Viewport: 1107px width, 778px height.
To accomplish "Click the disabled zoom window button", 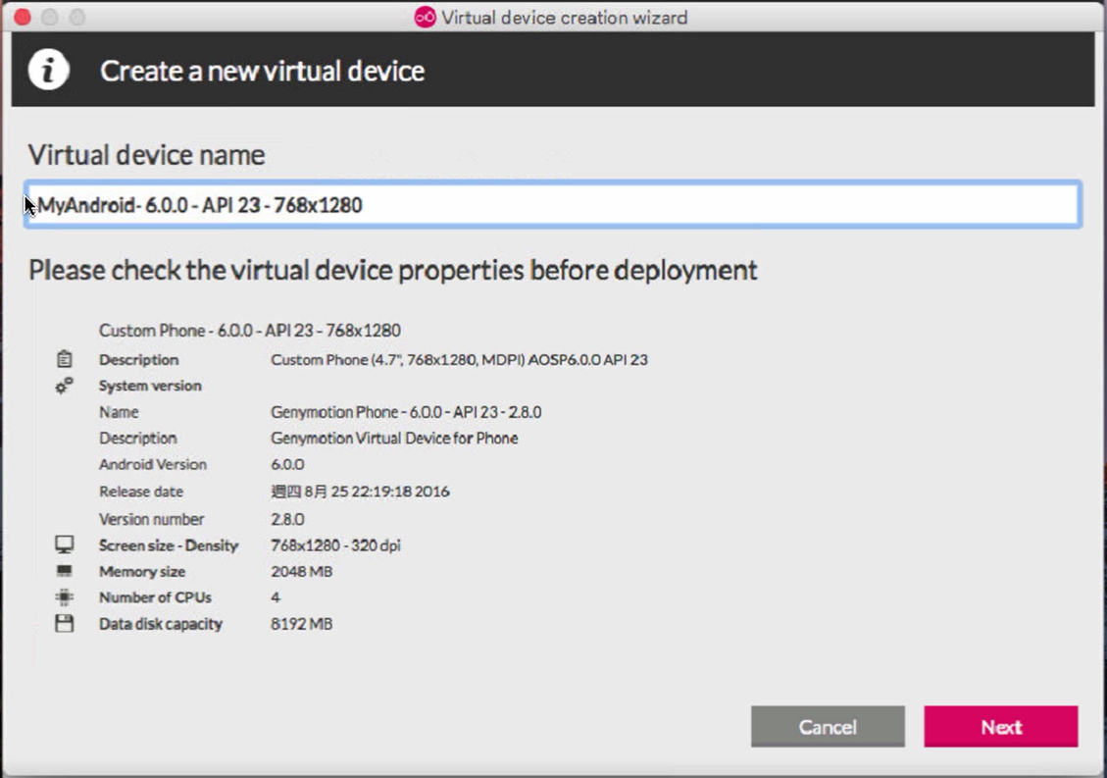I will coord(76,17).
